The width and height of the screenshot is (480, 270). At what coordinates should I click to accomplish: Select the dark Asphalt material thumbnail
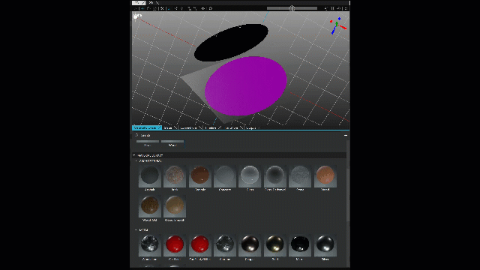click(x=150, y=176)
